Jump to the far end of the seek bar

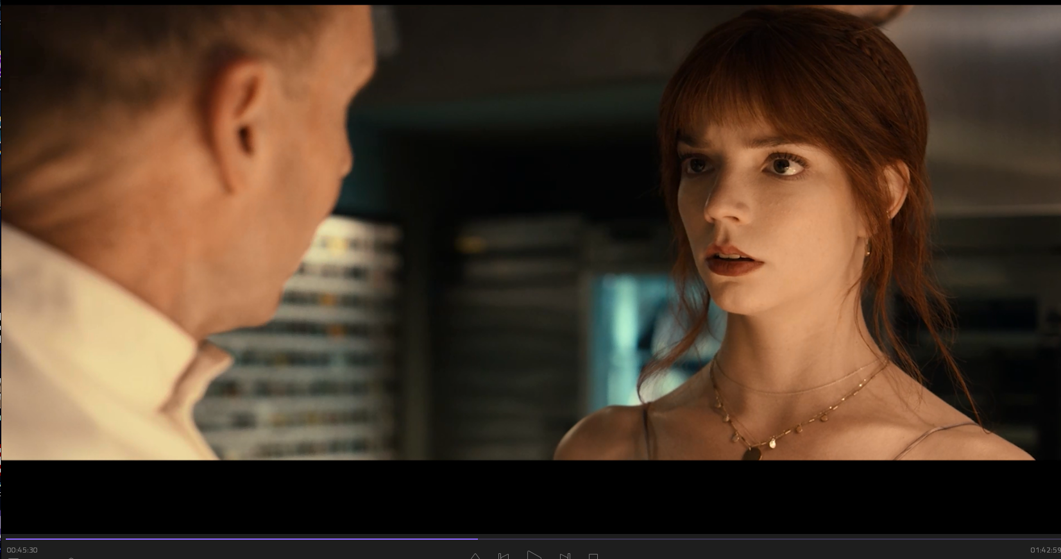(x=1057, y=539)
